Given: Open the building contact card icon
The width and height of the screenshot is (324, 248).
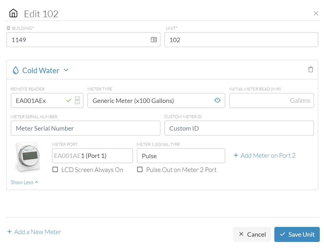Looking at the screenshot, I should (x=154, y=40).
